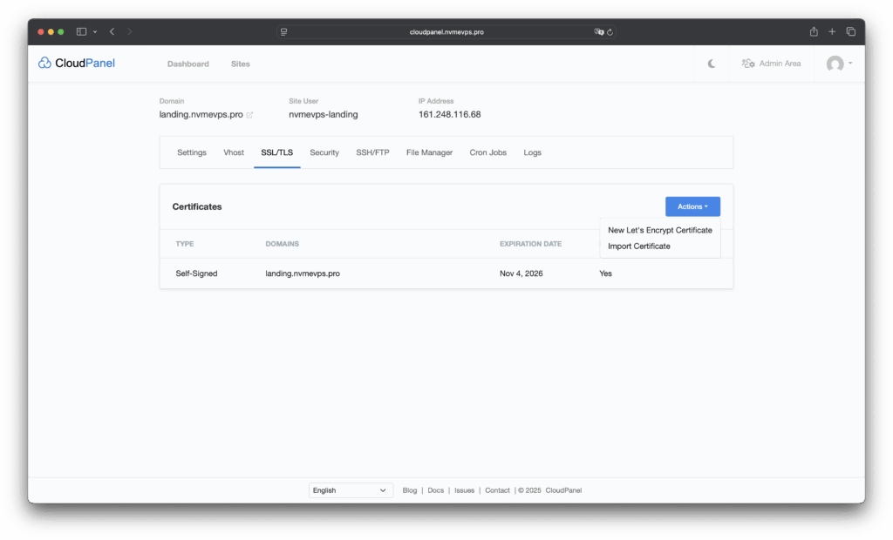Switch to the Vhost tab

click(x=234, y=152)
